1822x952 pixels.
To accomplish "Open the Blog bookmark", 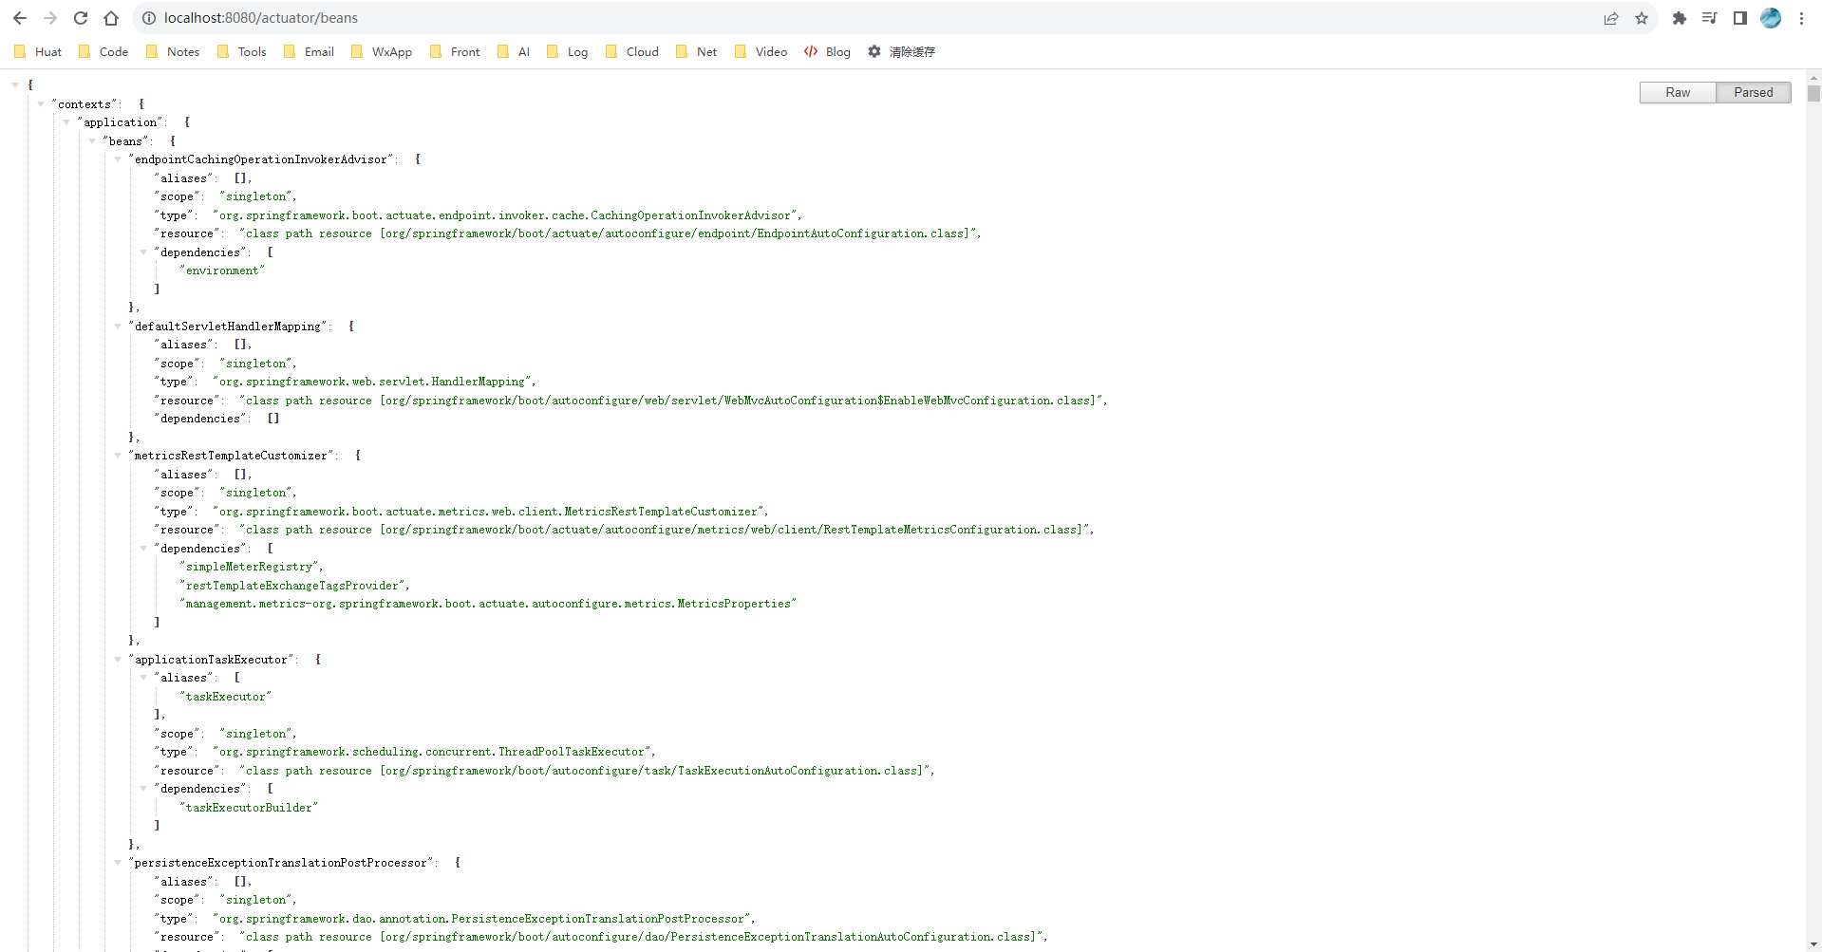I will point(827,52).
